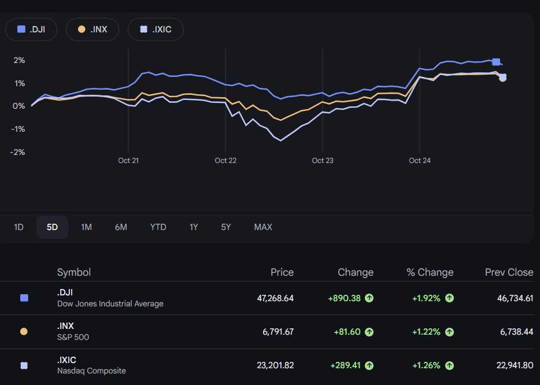Open Dow Jones Industrial Average row
The height and width of the screenshot is (385, 540).
click(267, 298)
